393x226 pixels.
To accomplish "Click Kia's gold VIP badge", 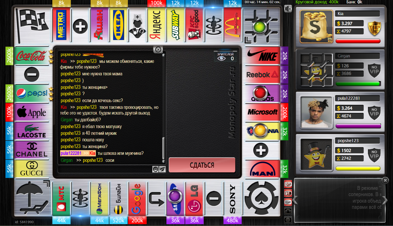I will pyautogui.click(x=374, y=28).
